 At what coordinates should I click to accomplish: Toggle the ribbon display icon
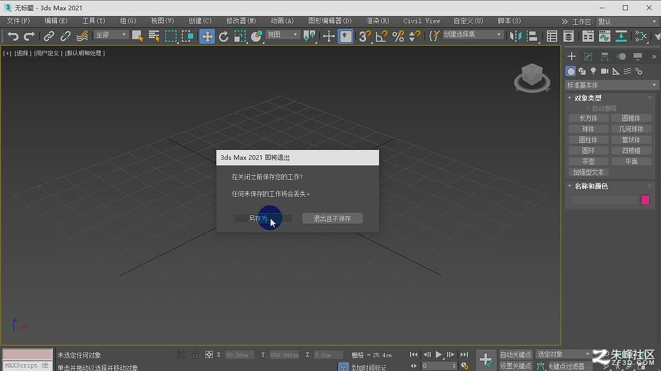588,36
